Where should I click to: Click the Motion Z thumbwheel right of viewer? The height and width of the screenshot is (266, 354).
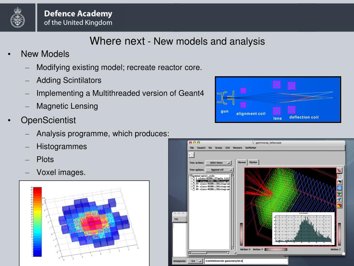(339, 234)
